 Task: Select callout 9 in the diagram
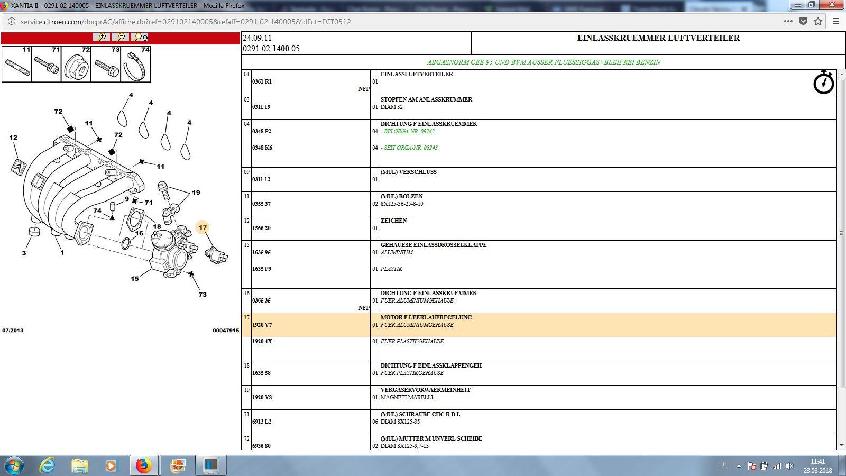(x=127, y=199)
